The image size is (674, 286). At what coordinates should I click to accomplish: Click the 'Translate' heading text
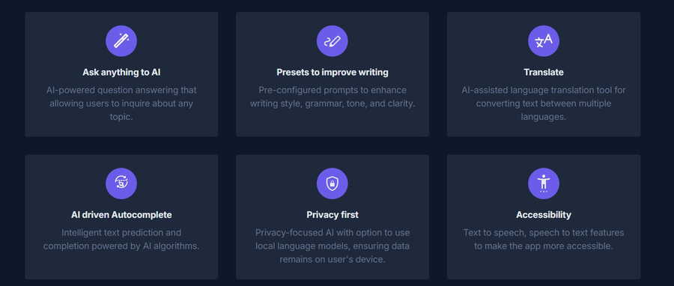pyautogui.click(x=544, y=72)
